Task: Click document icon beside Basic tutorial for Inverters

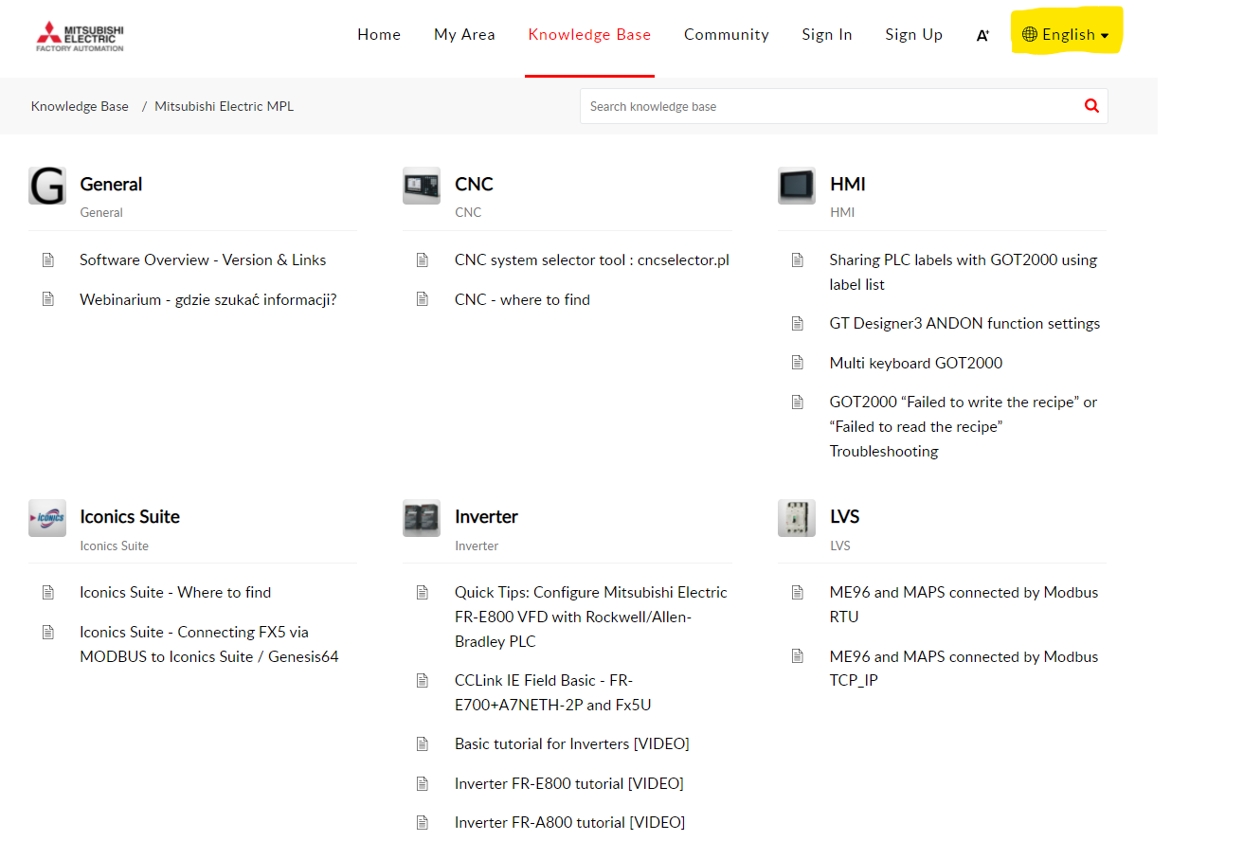Action: (423, 743)
